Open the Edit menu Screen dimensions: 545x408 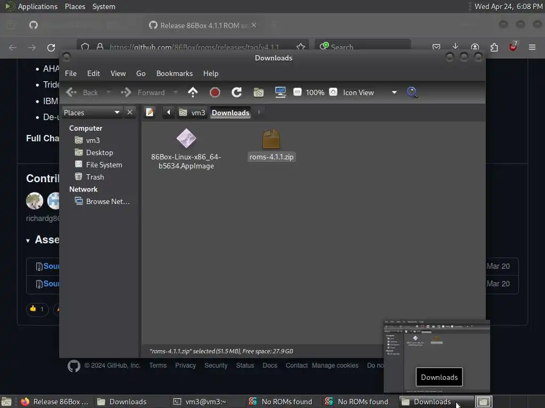(x=93, y=73)
